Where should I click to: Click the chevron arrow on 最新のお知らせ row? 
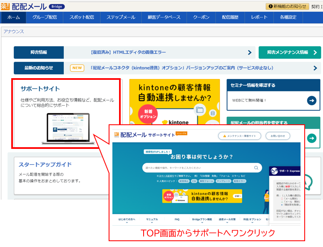point(250,68)
